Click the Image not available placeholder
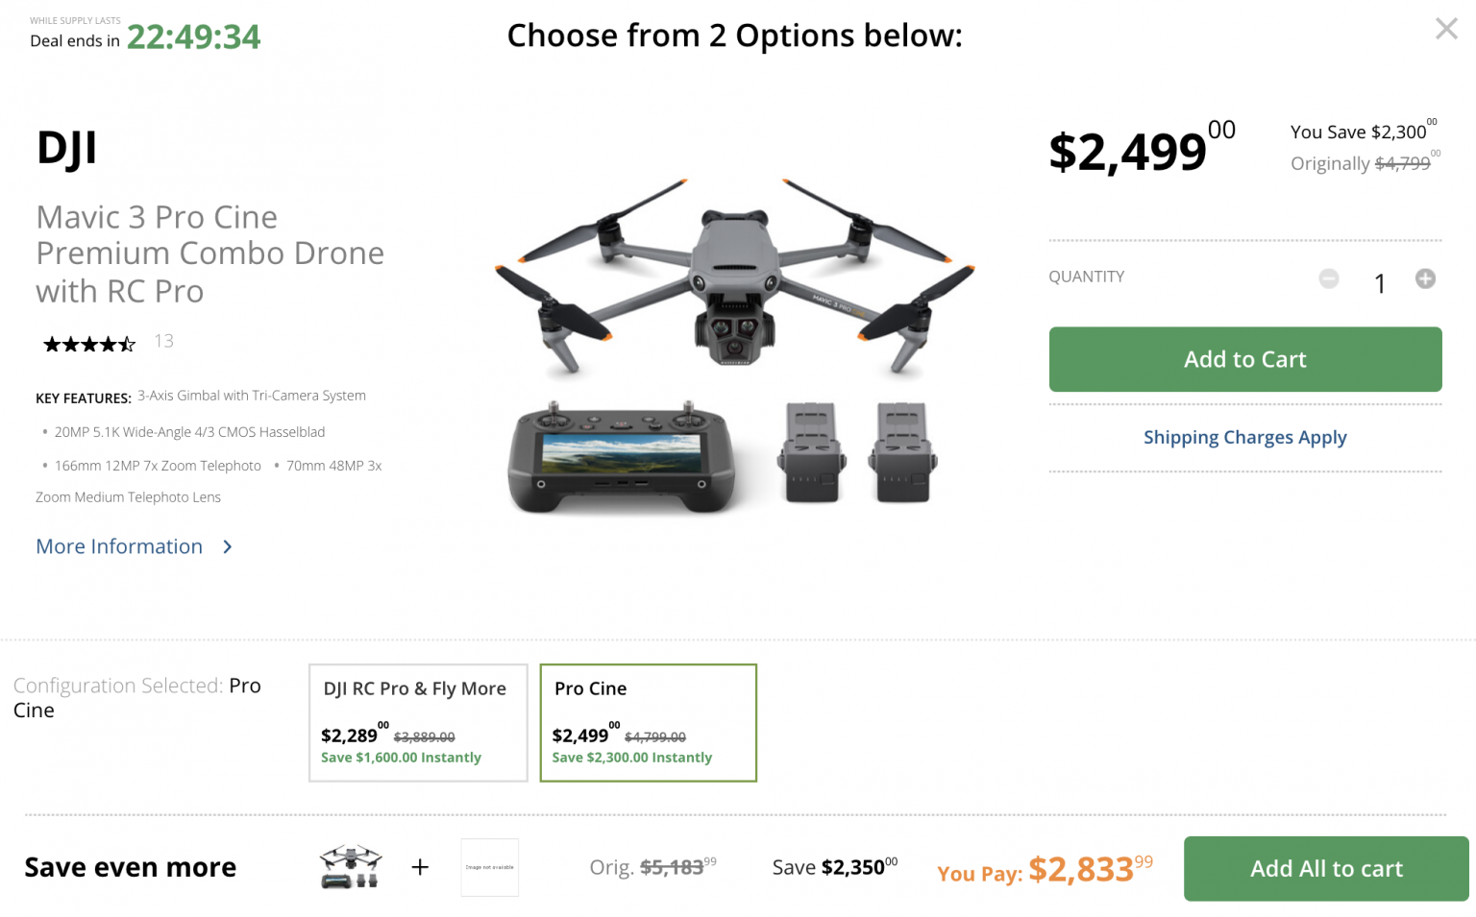The width and height of the screenshot is (1476, 917). [489, 867]
